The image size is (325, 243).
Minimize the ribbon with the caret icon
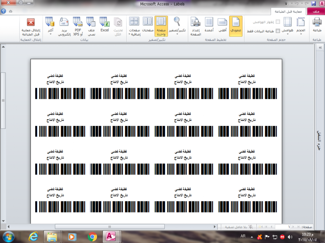click(x=11, y=11)
